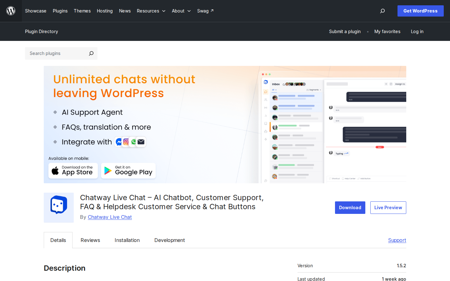The image size is (450, 281).
Task: Click Submit a plugin link
Action: pos(345,32)
